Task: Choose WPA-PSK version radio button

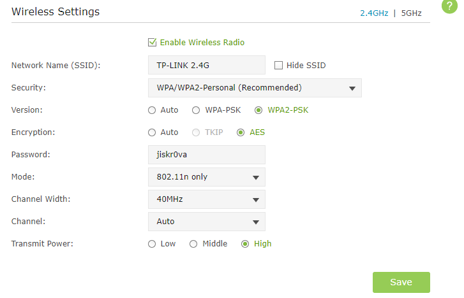Action: [196, 110]
